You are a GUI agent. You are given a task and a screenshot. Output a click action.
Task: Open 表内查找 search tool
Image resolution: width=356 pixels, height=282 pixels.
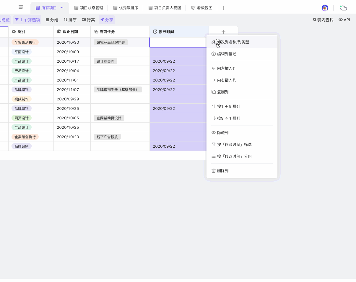pos(323,20)
